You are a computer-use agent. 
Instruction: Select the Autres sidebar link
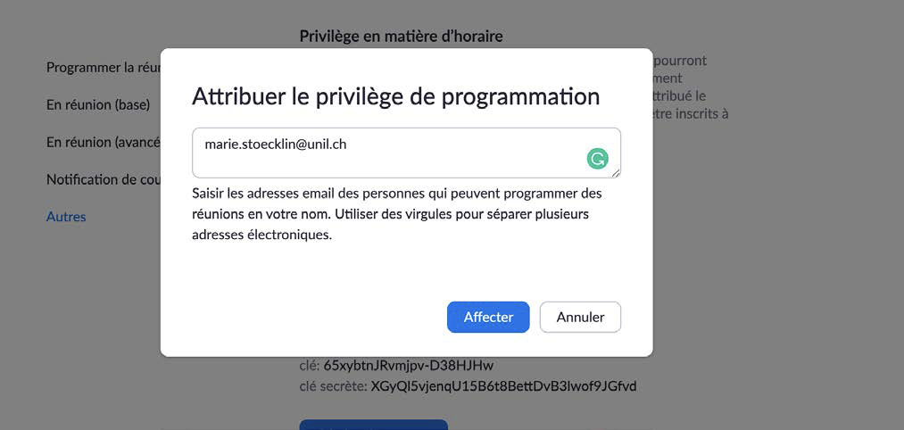coord(66,217)
